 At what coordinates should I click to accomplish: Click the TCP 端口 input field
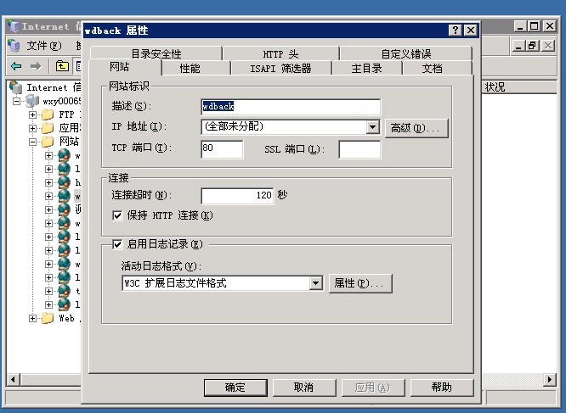coord(222,149)
